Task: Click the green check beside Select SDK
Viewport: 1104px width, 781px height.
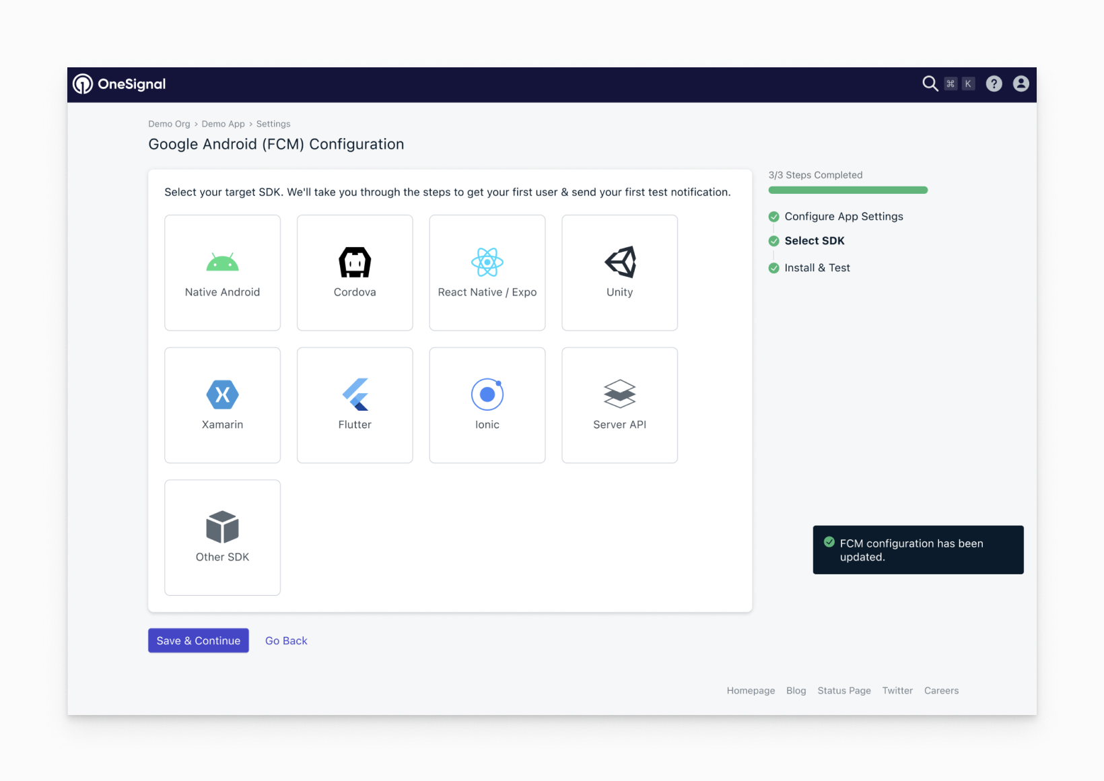Action: coord(774,241)
